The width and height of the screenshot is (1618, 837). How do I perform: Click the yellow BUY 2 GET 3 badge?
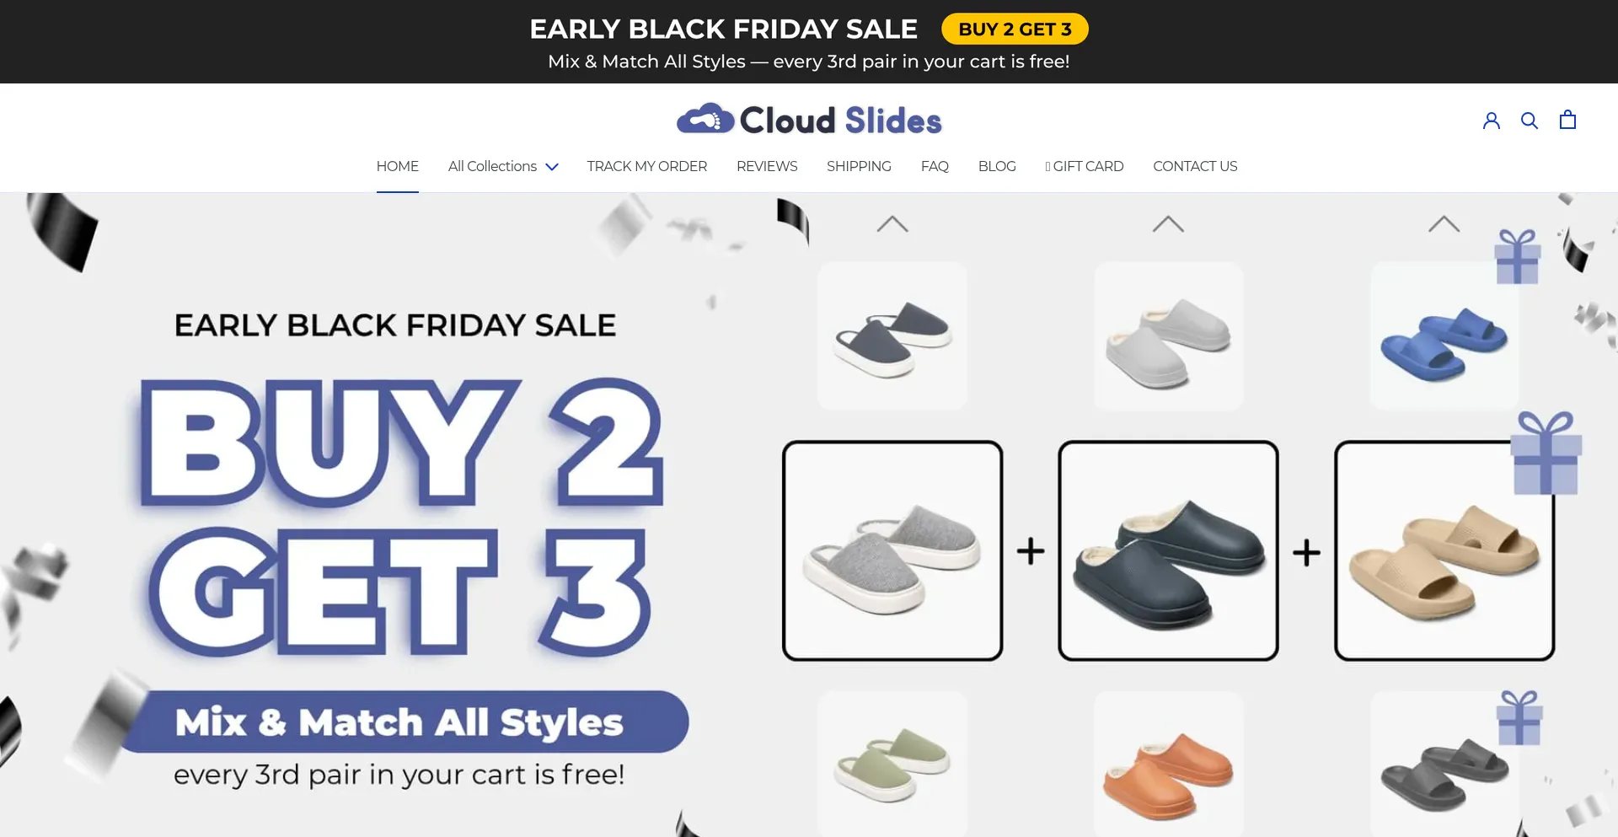1014,30
